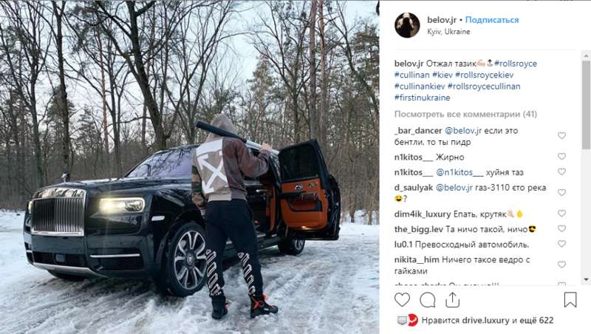Like the d_saulyak comment heart
The image size is (591, 334).
(561, 192)
